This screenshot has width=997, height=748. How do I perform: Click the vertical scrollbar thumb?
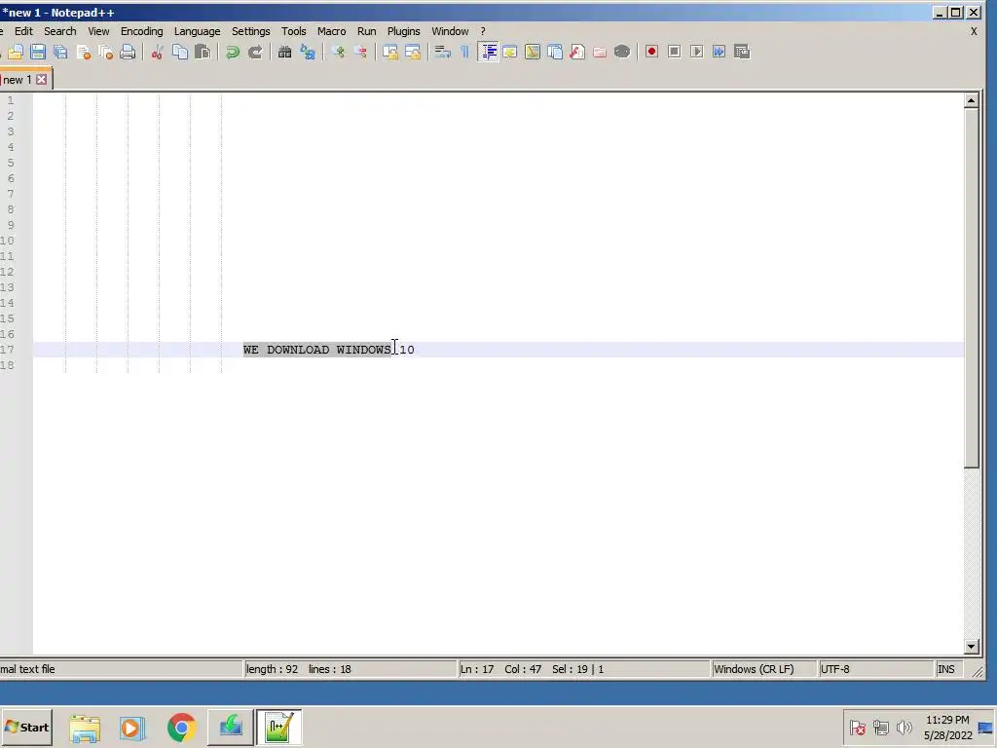click(x=971, y=288)
